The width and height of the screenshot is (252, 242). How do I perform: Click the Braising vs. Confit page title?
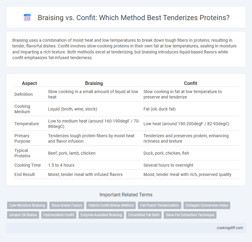[133, 18]
